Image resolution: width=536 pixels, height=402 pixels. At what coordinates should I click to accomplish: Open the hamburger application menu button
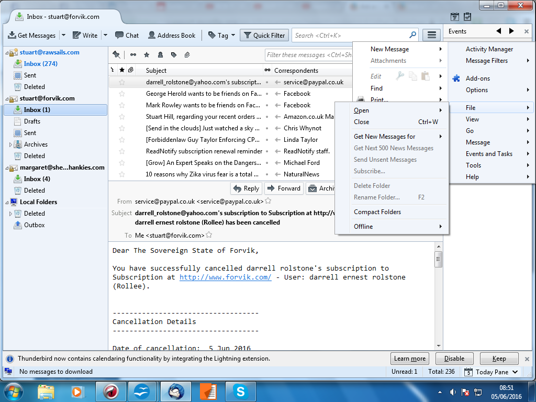click(431, 35)
